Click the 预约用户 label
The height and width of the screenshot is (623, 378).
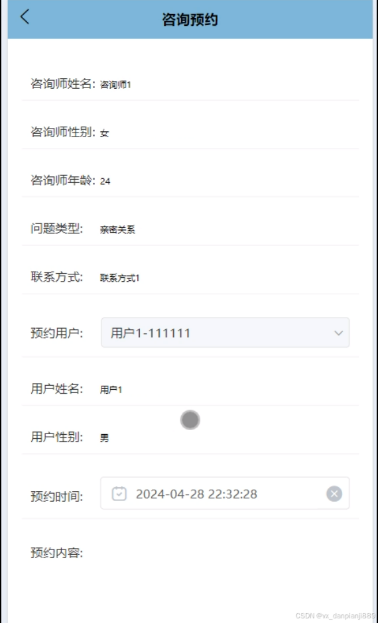point(57,333)
